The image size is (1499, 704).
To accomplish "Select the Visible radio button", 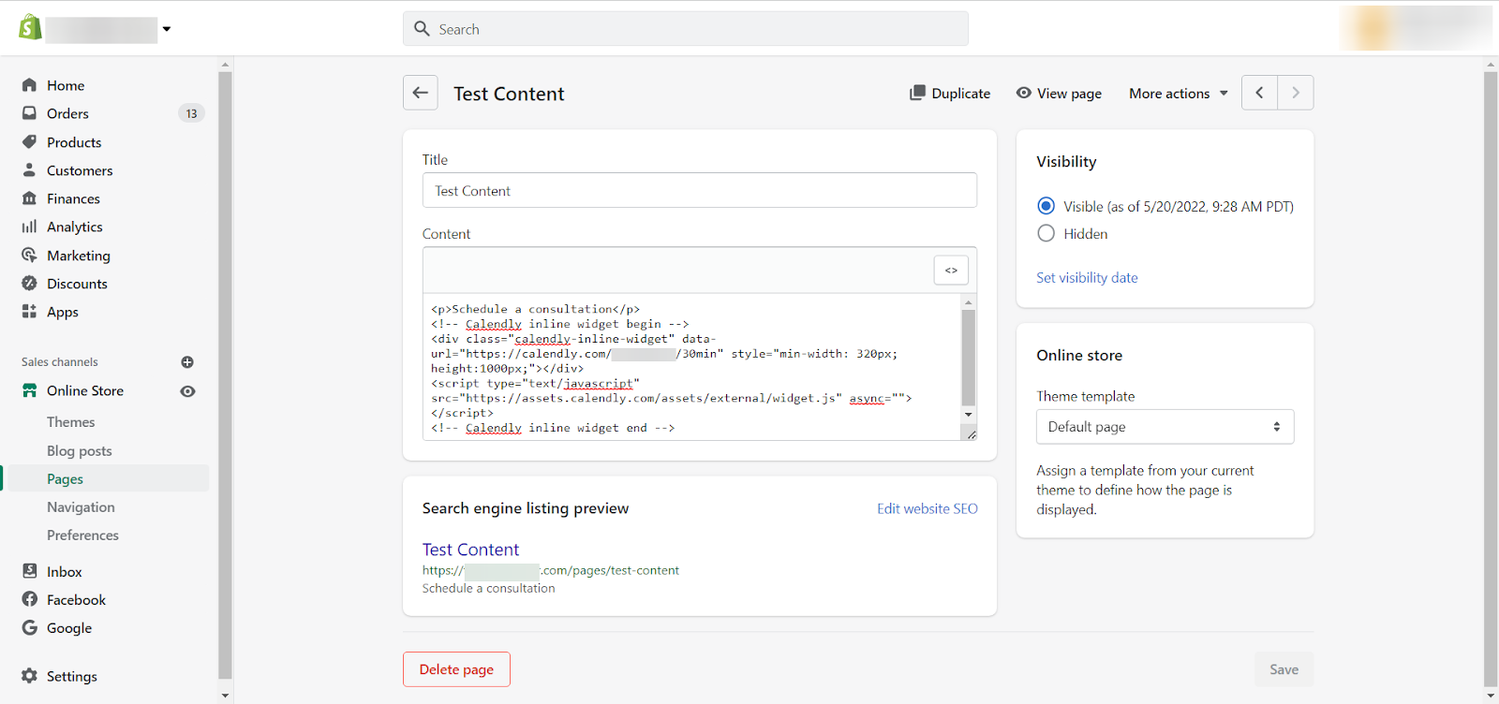I will click(1046, 206).
